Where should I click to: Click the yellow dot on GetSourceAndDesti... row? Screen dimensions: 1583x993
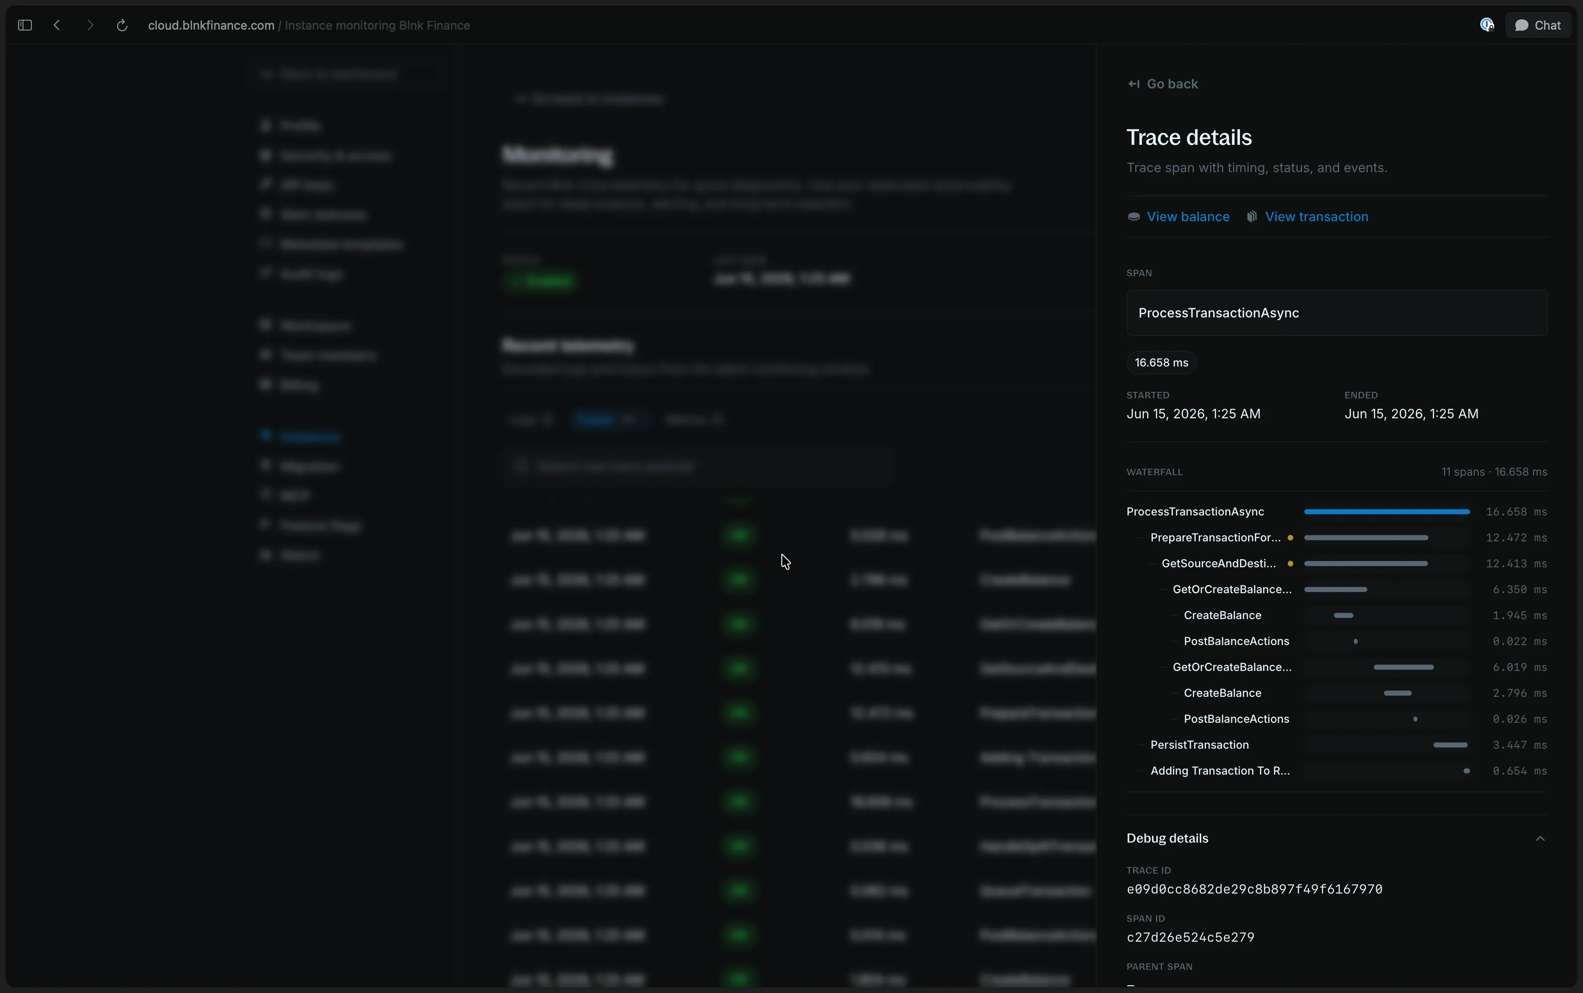point(1290,564)
